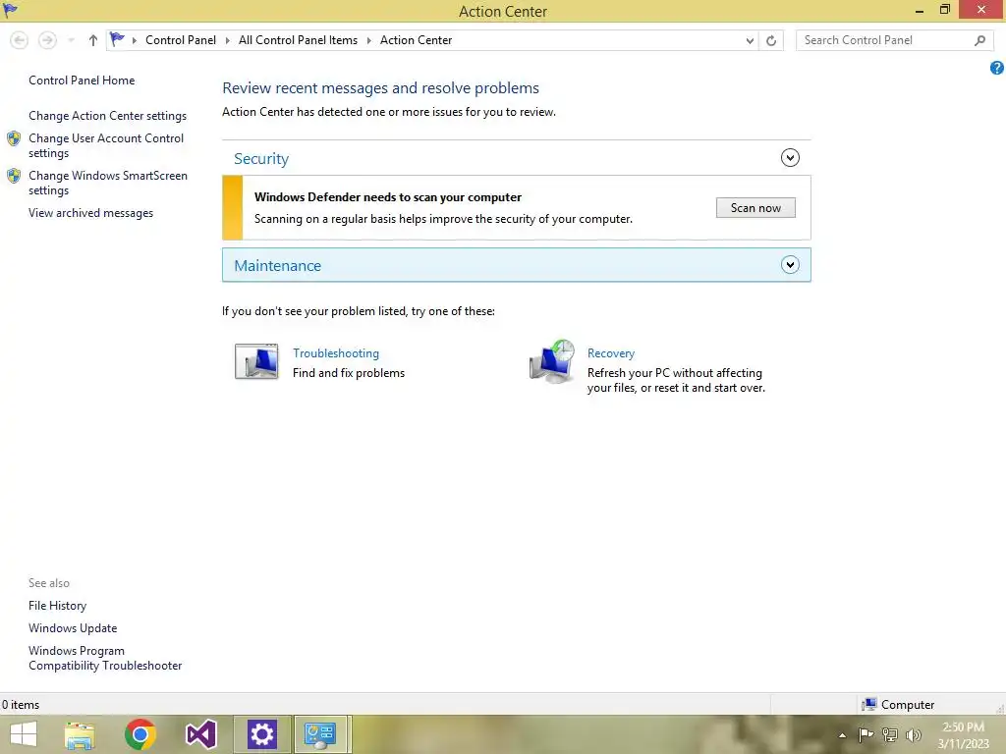Open Windows Update under See also
The width and height of the screenshot is (1006, 754).
click(73, 628)
